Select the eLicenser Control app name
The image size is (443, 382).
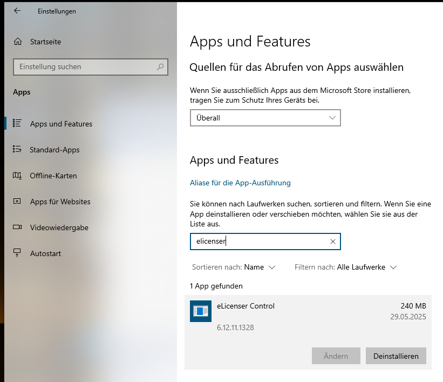point(246,306)
